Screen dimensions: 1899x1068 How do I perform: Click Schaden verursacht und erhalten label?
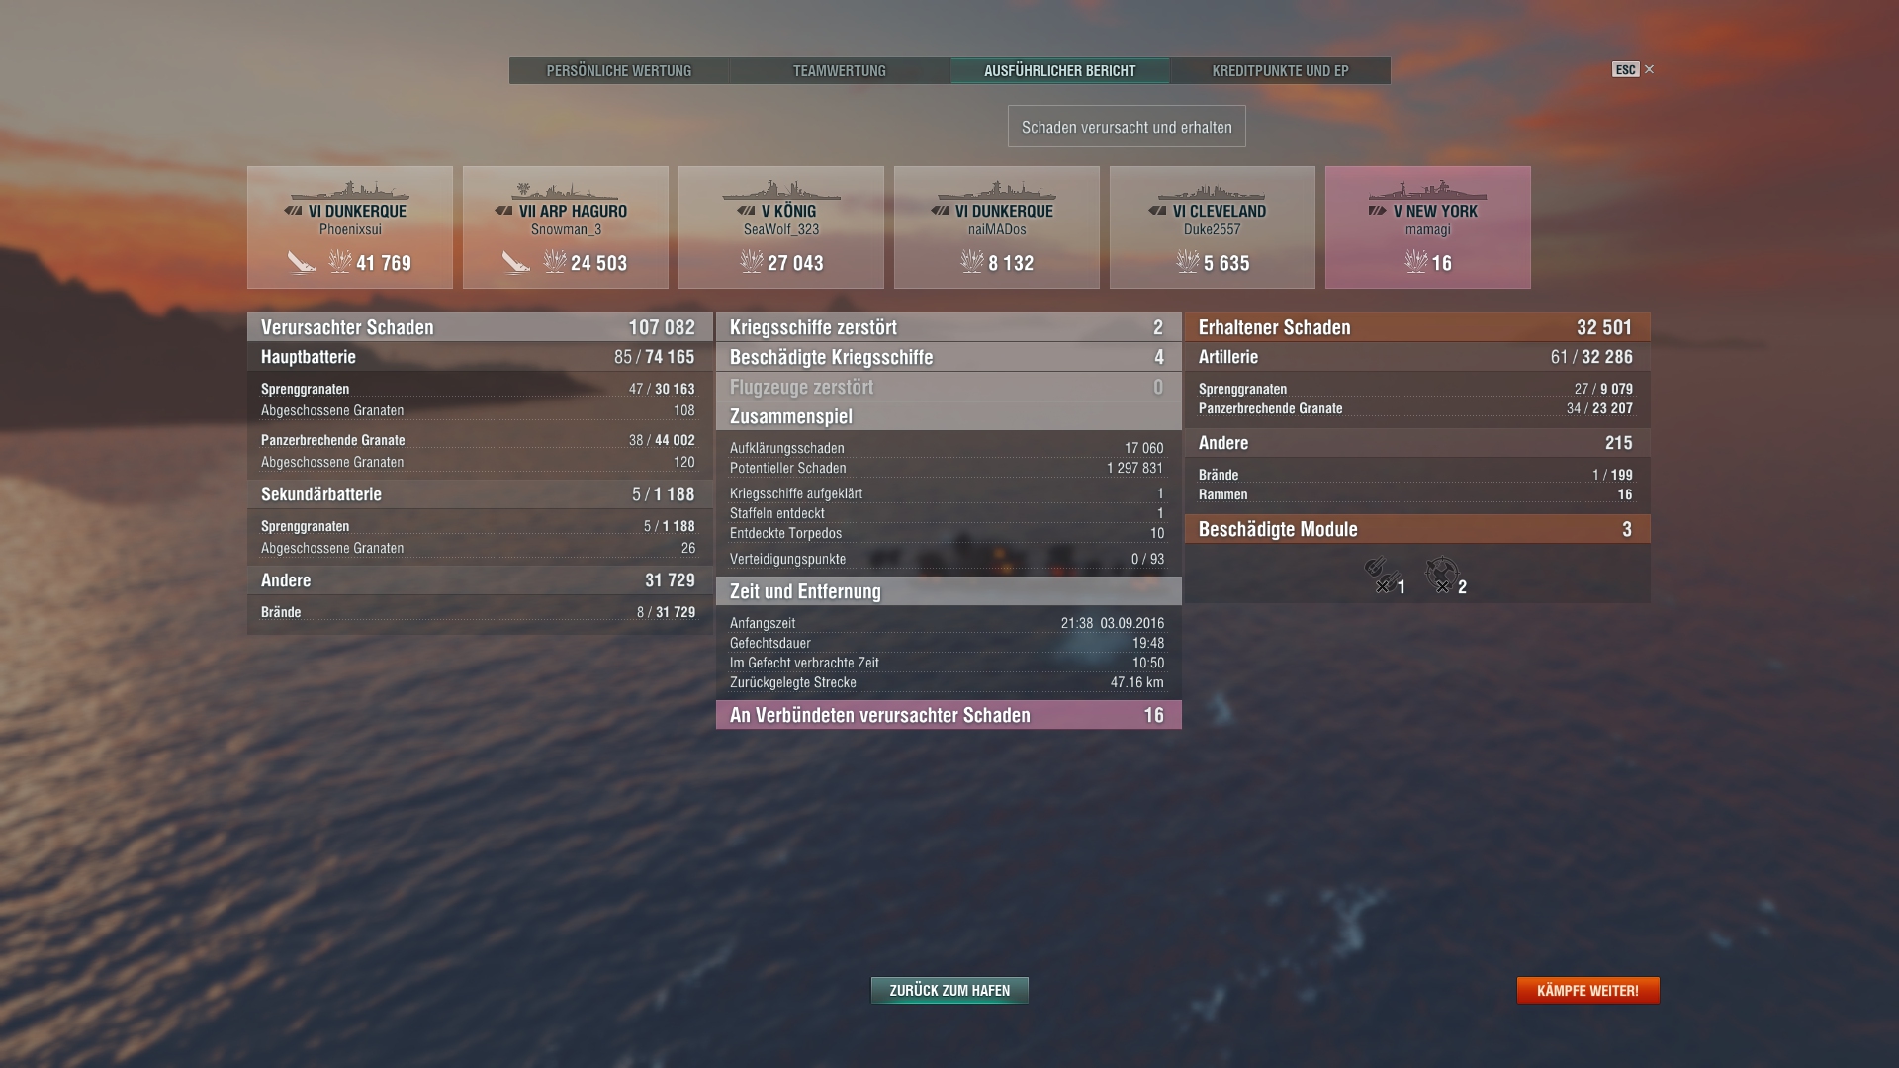pyautogui.click(x=1127, y=127)
